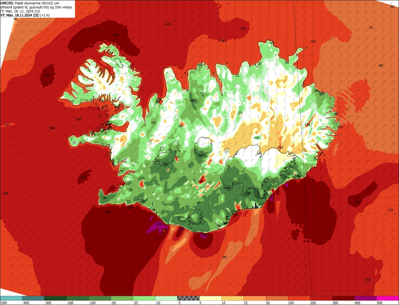
Task: Click legend swatch between 50 and 100
Action: [x=277, y=298]
